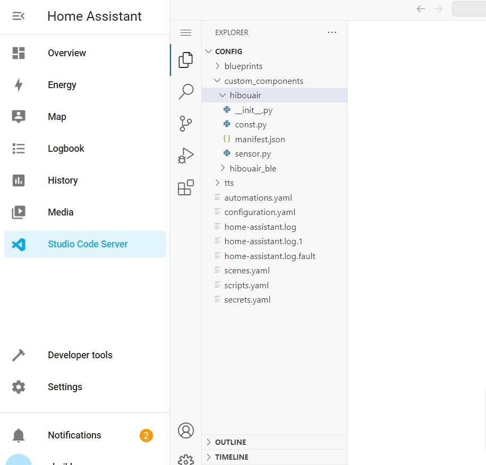Open const.py file
Image resolution: width=486 pixels, height=465 pixels.
(275, 125)
